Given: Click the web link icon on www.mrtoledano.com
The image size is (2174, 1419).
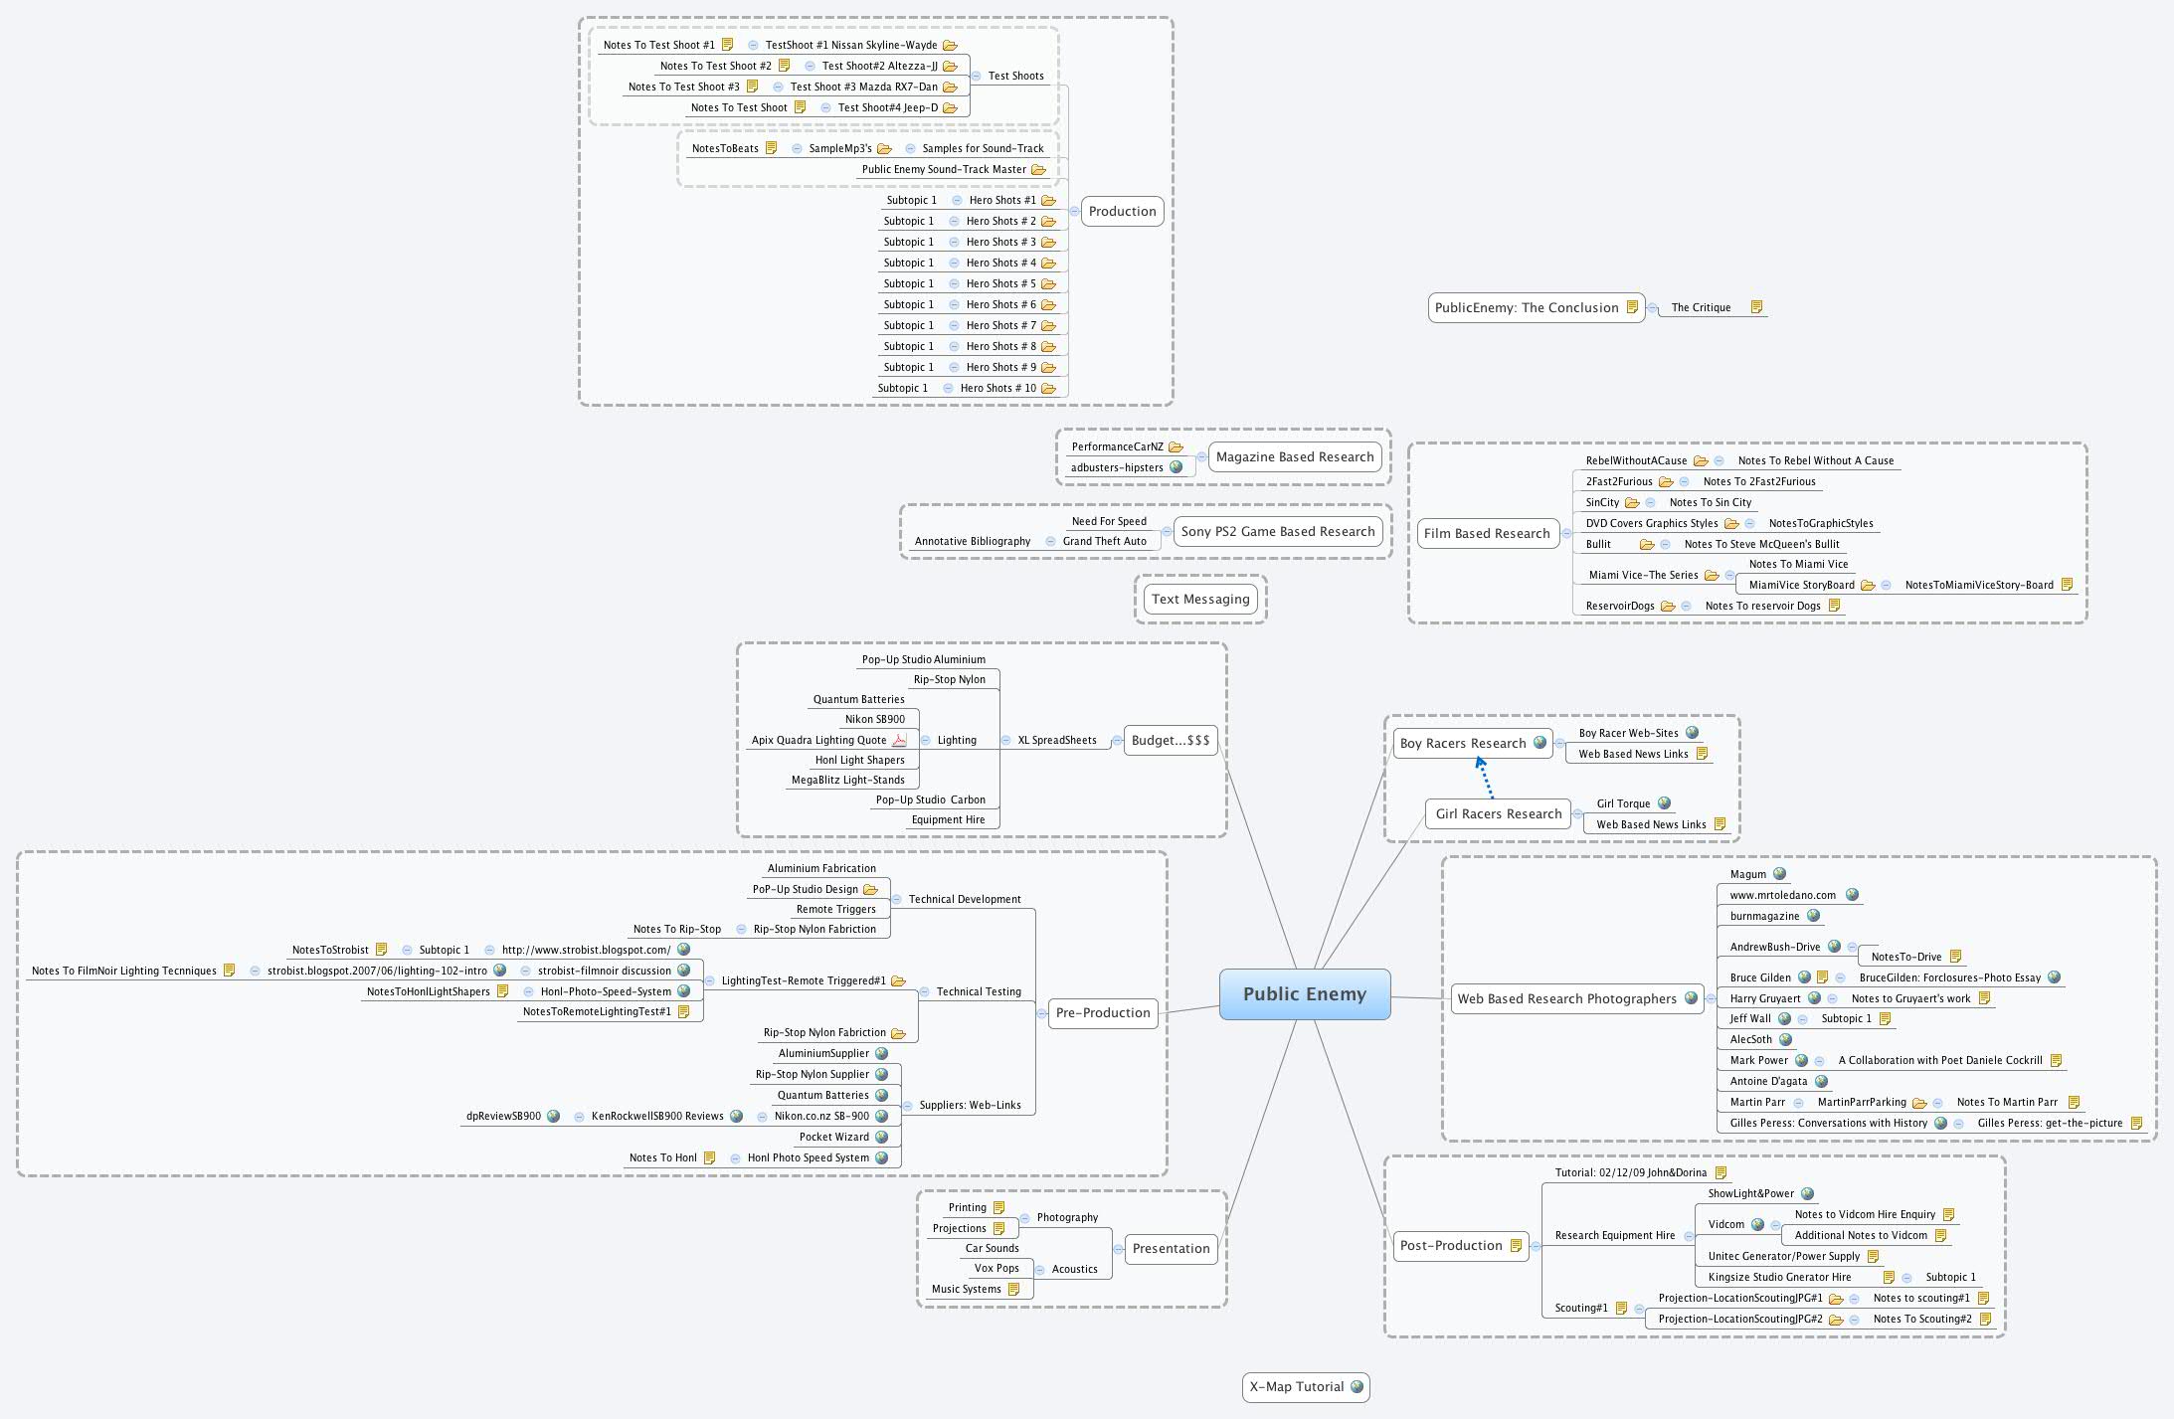Looking at the screenshot, I should pyautogui.click(x=1853, y=895).
